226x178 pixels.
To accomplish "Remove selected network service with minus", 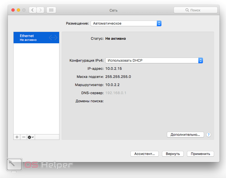I will [24, 137].
